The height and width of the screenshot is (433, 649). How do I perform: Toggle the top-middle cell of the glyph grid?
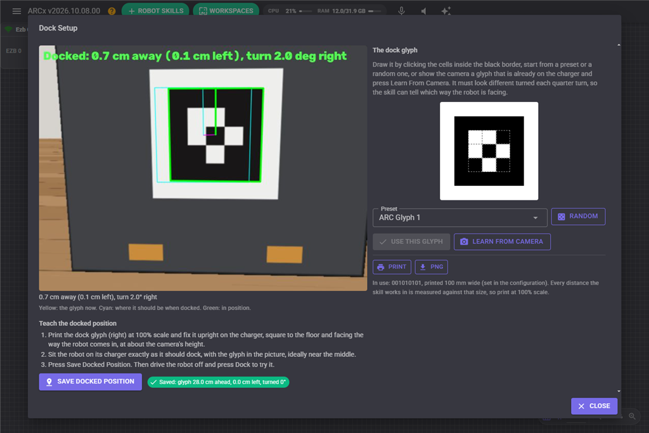(x=489, y=137)
